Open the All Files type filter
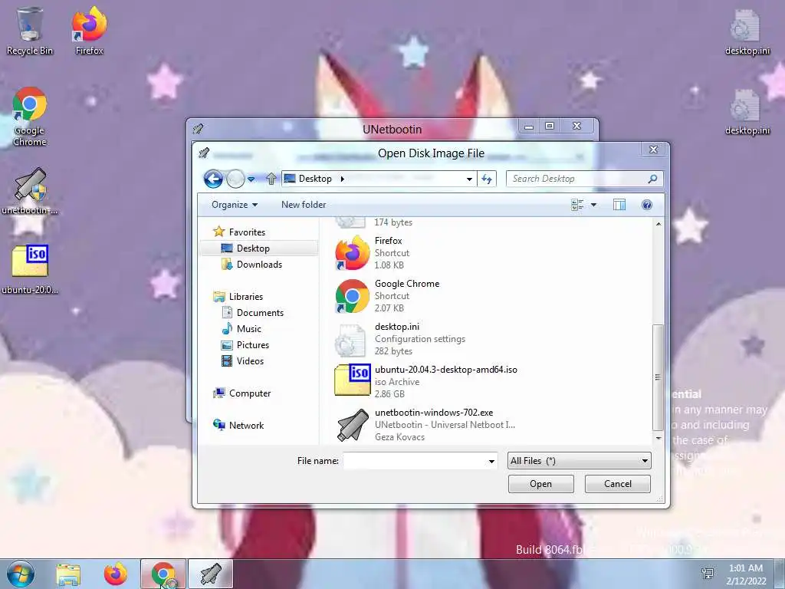Screen dimensions: 785x589 coord(580,461)
